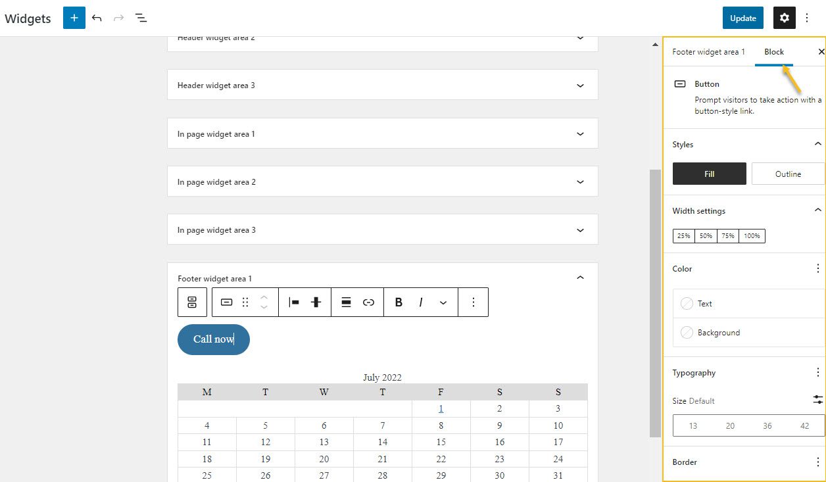Viewport: 826px width, 482px height.
Task: Open the Color panel options menu
Action: 817,268
